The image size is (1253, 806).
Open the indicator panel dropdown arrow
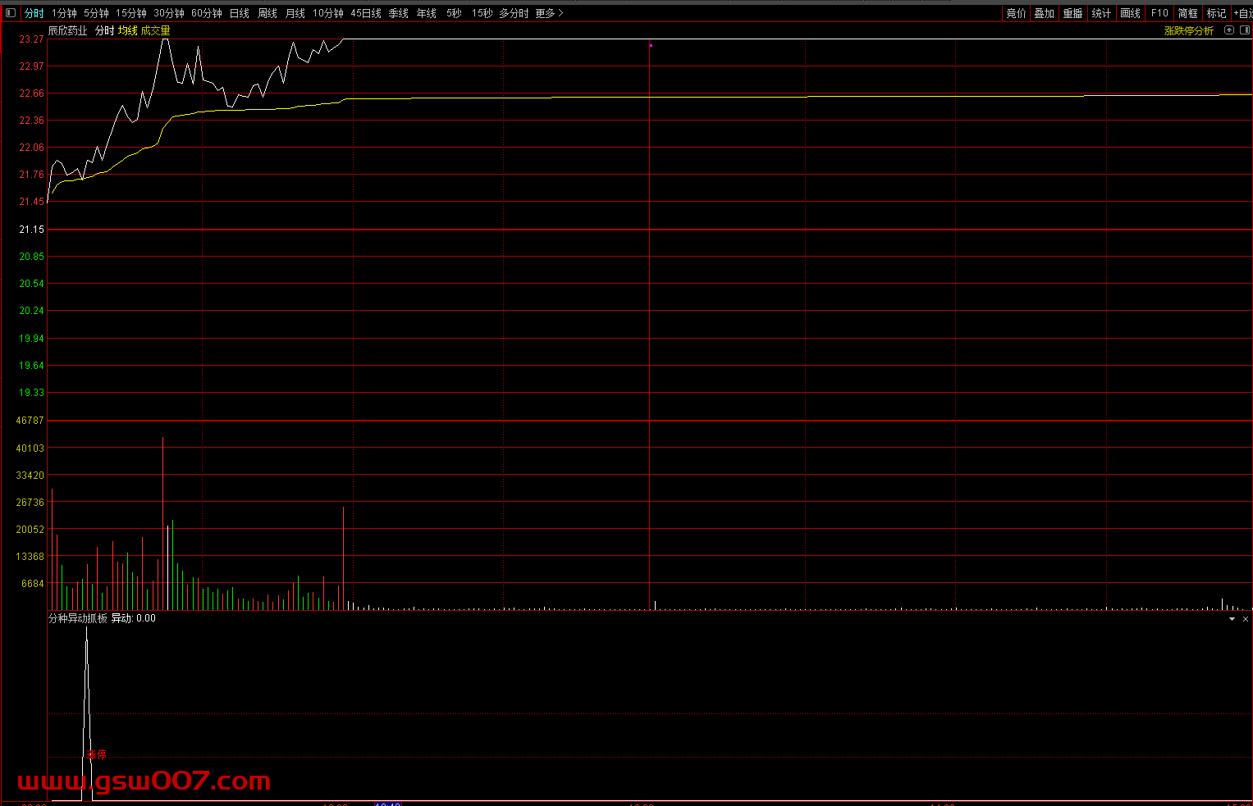point(1232,619)
